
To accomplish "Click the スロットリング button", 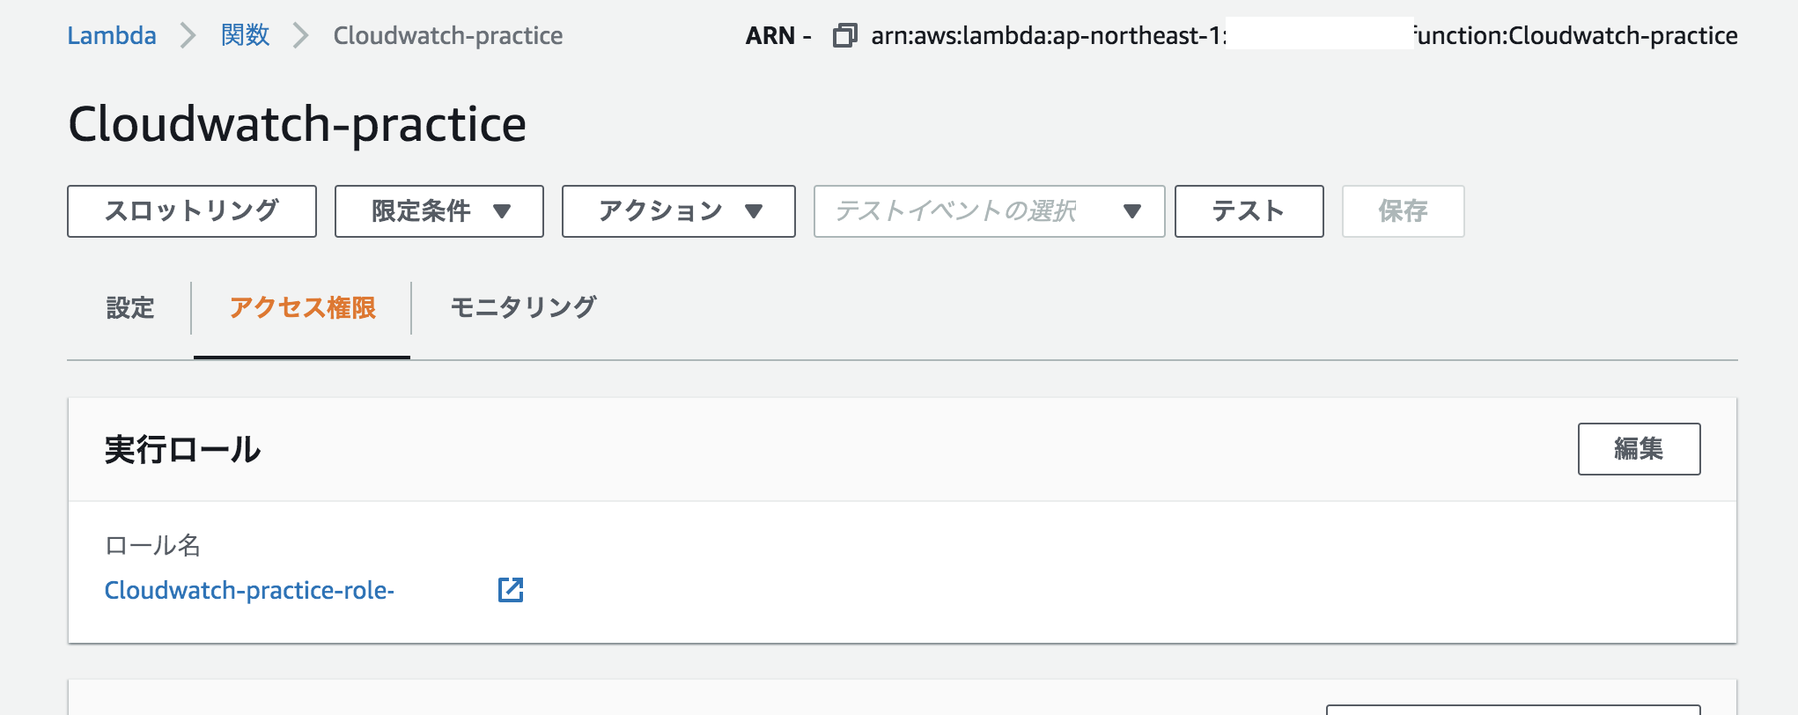I will [x=192, y=211].
